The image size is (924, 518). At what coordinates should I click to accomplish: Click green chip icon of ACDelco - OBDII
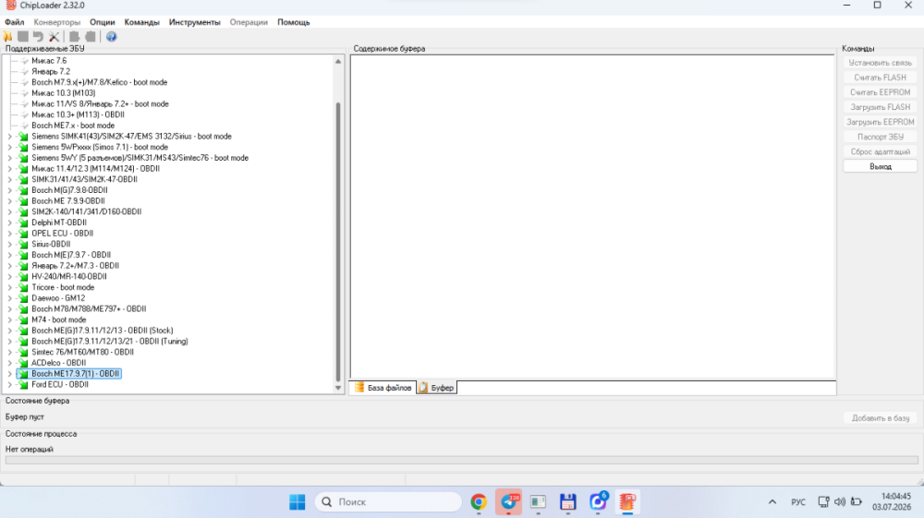point(24,363)
